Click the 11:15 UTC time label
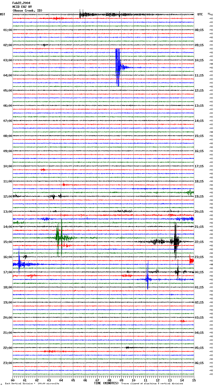 (x=199, y=75)
